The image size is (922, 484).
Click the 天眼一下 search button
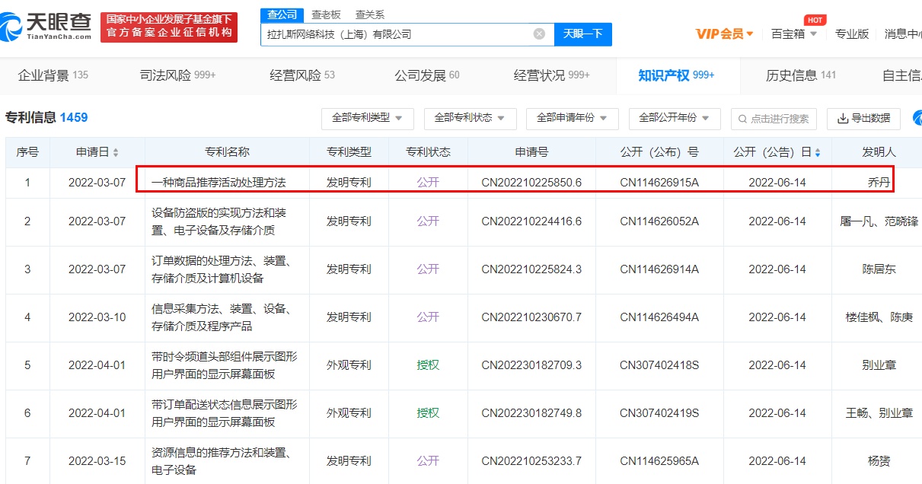(582, 34)
